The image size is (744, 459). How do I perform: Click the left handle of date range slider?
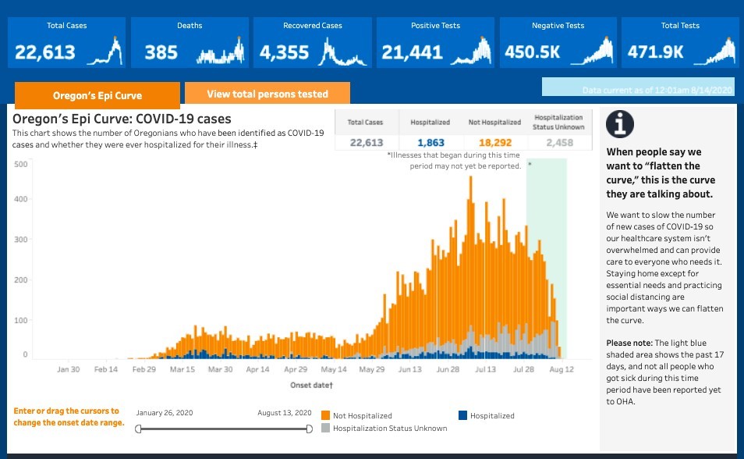[x=138, y=428]
